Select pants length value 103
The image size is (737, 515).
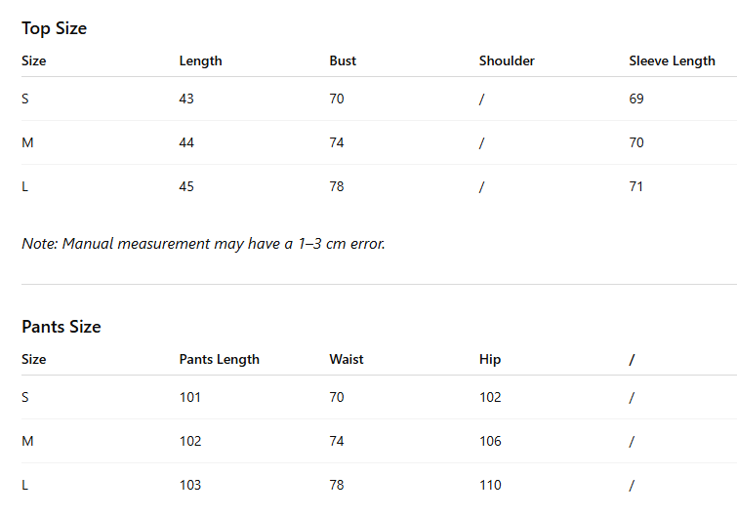tap(190, 485)
